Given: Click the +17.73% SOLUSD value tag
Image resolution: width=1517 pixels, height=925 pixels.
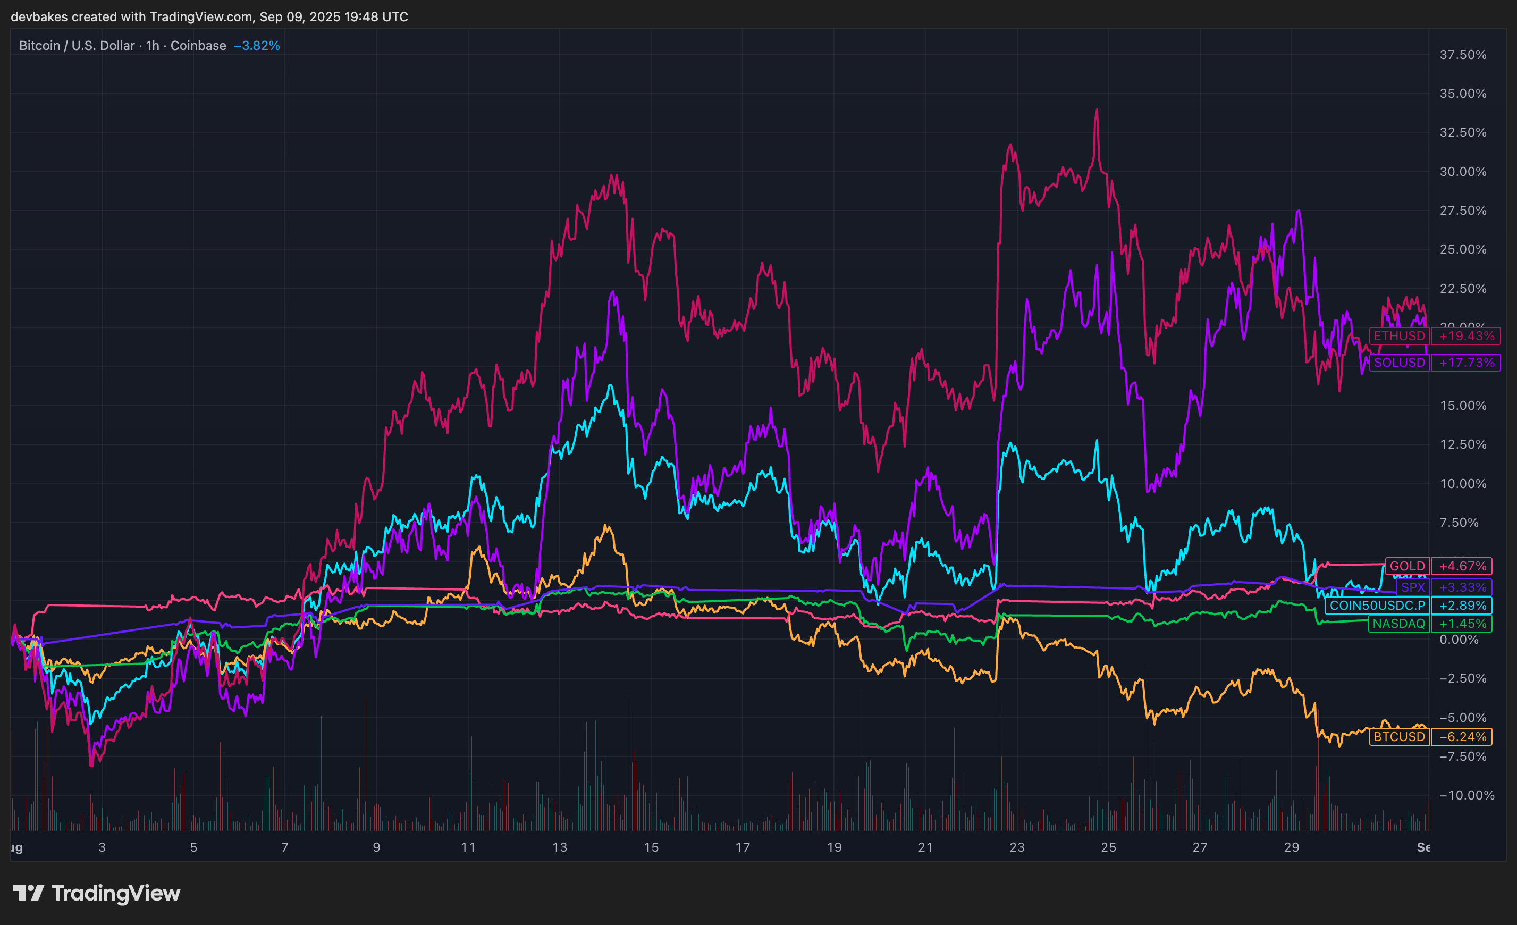Looking at the screenshot, I should 1466,362.
